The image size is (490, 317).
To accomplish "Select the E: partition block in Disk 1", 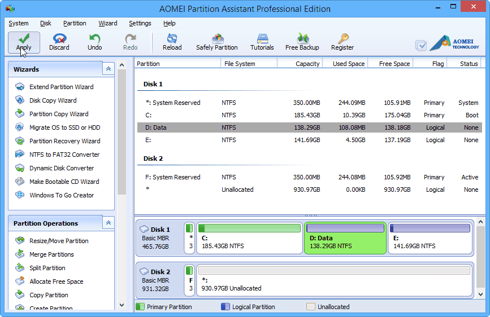I will tap(430, 238).
